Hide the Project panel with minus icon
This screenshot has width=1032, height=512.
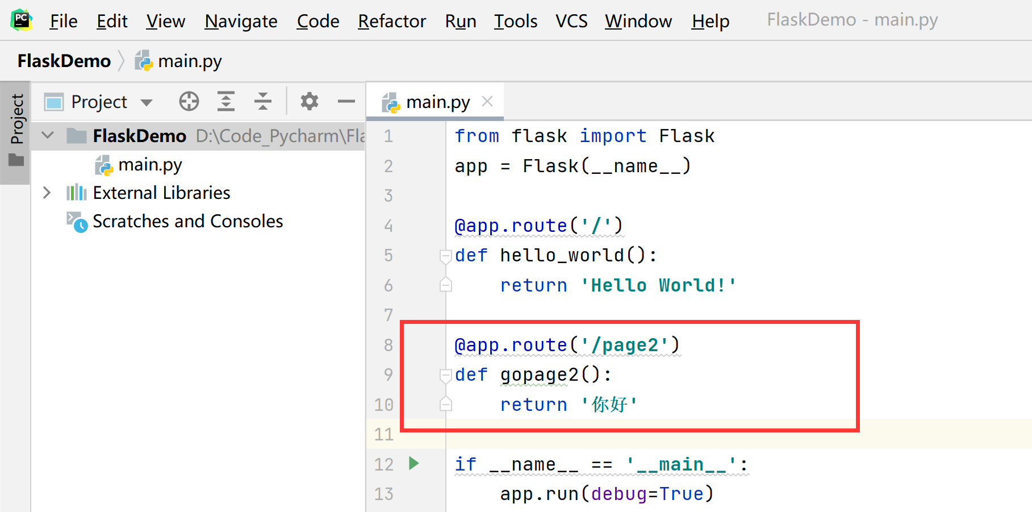pyautogui.click(x=346, y=102)
